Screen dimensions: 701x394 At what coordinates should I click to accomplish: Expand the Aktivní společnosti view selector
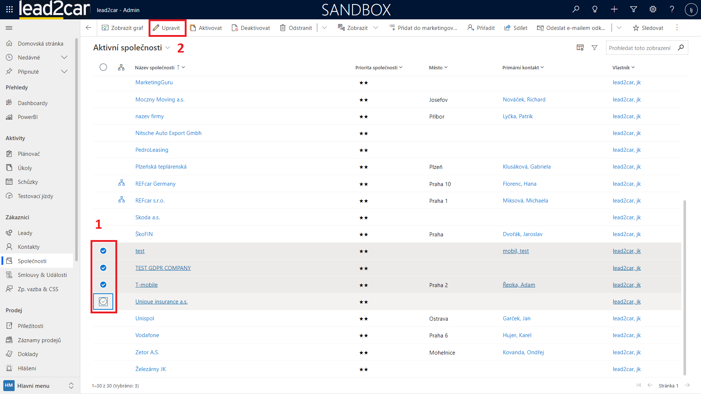[168, 48]
